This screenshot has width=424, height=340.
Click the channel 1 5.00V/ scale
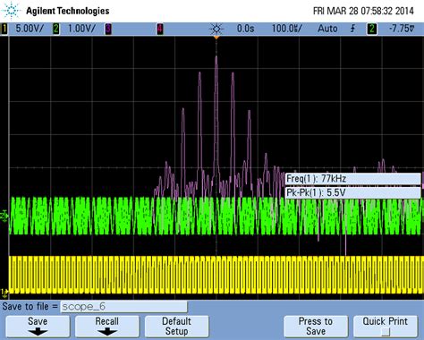point(30,29)
